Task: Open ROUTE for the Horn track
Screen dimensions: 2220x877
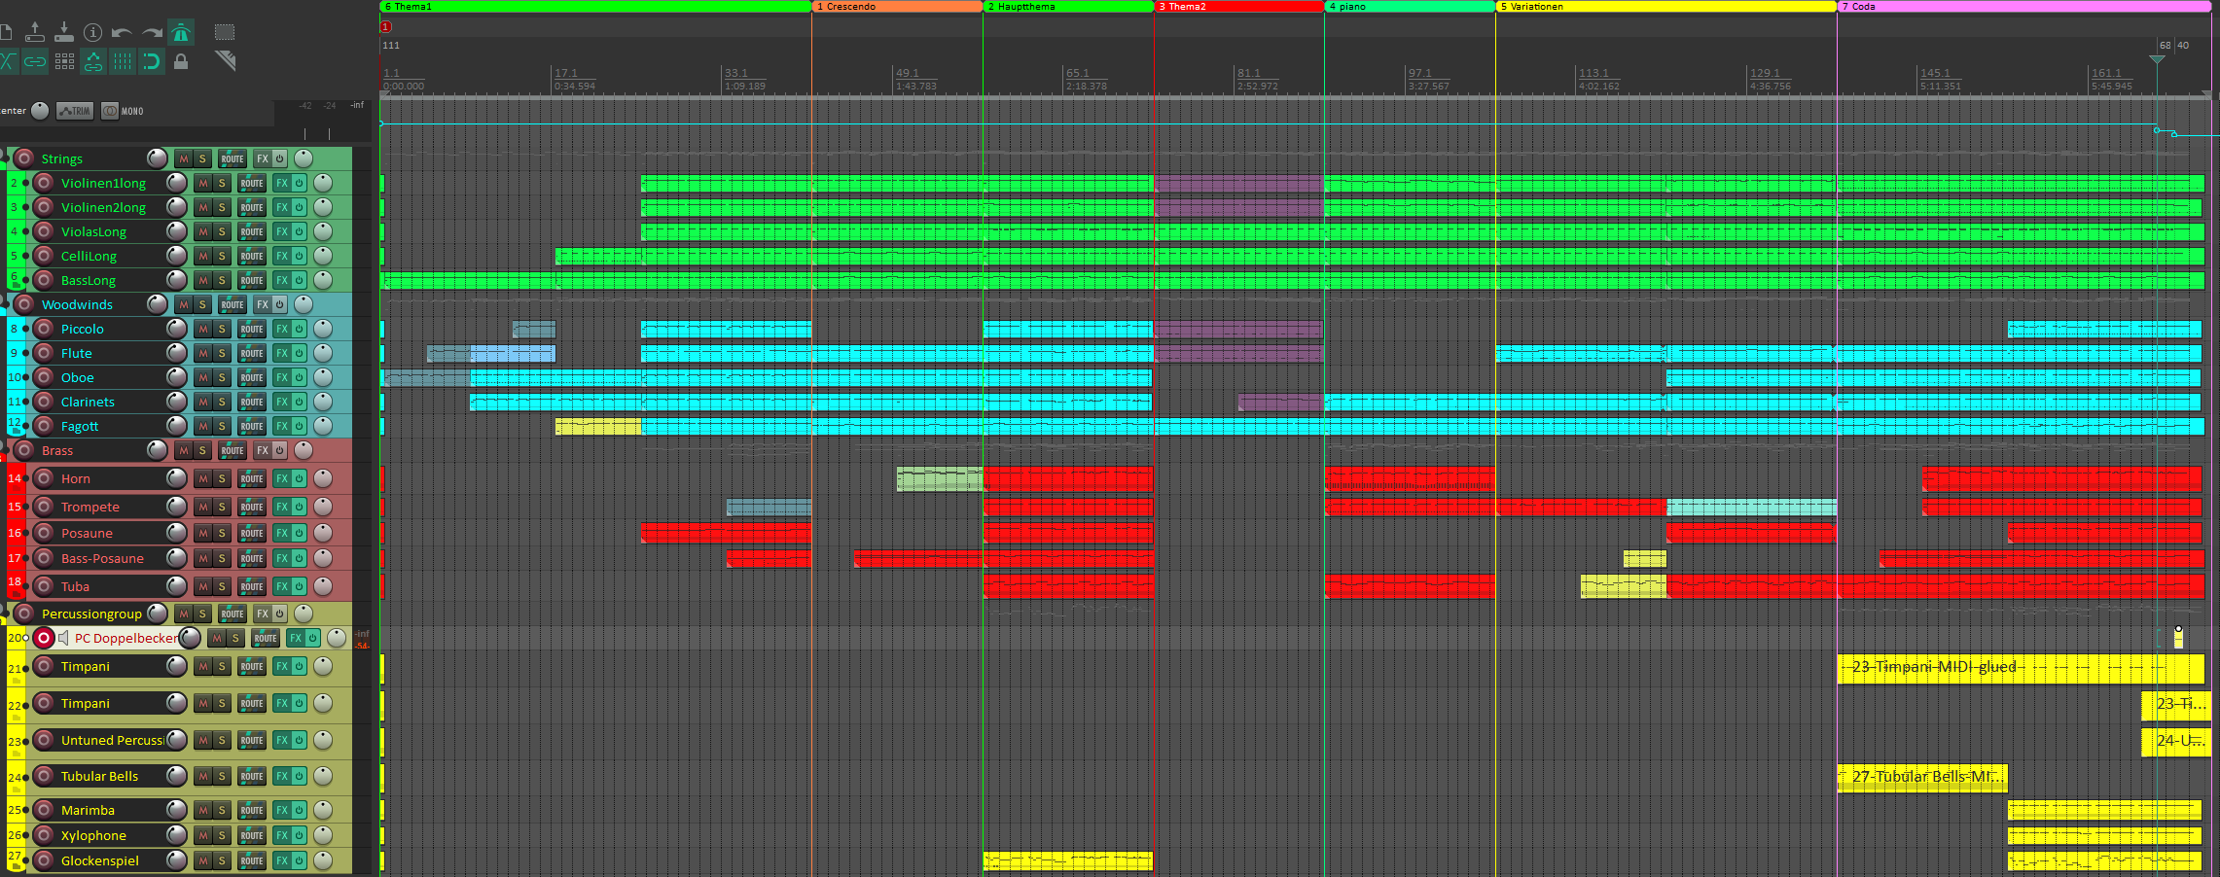Action: [252, 478]
